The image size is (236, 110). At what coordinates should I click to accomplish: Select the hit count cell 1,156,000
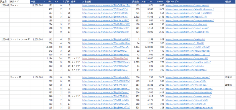coord(37,77)
